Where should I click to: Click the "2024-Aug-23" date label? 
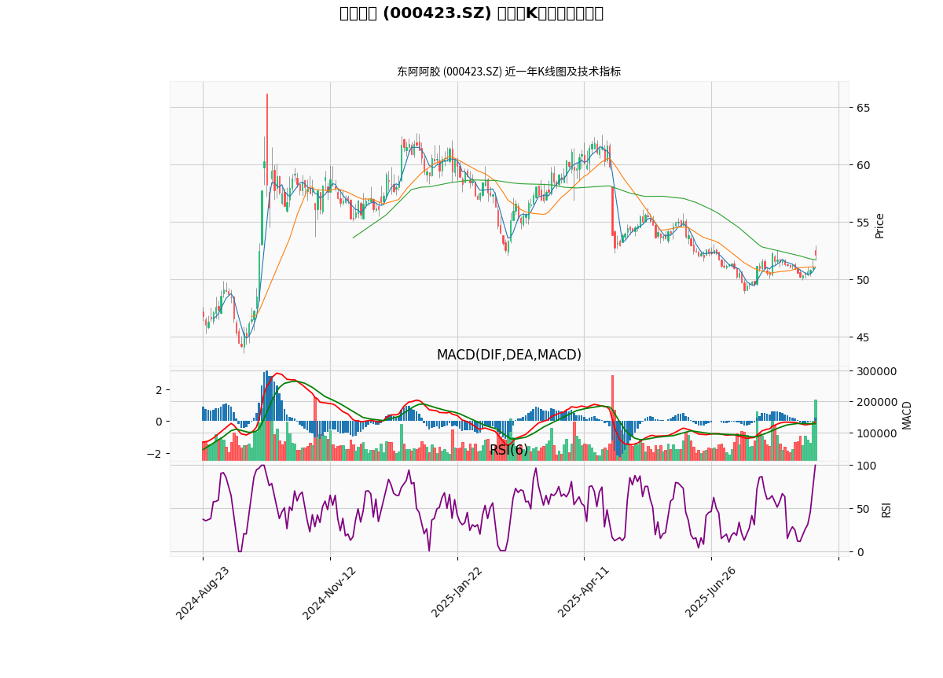[x=202, y=593]
